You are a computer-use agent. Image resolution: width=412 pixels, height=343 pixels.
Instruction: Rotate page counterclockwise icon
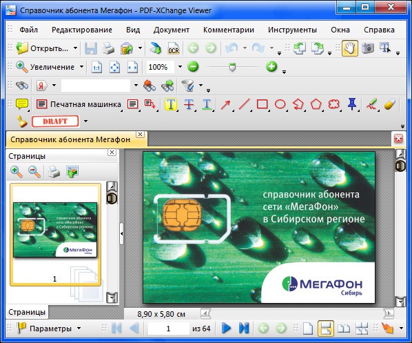pos(300,48)
